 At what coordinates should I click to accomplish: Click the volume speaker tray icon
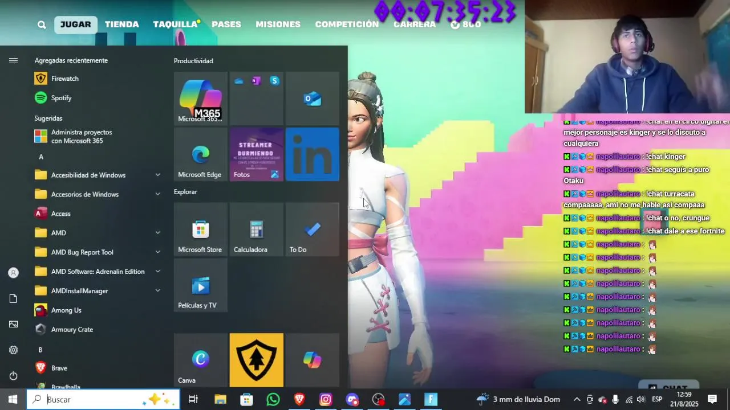(641, 400)
